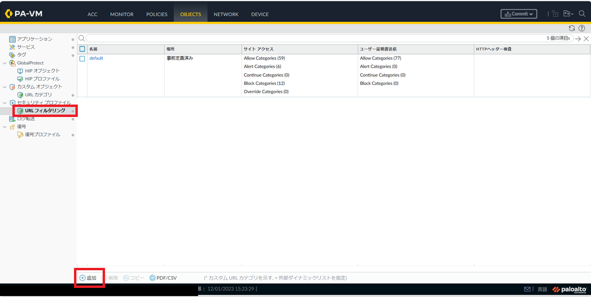Collapse the GlobalProtect tree node
Viewport: 591px width, 297px height.
(x=5, y=63)
